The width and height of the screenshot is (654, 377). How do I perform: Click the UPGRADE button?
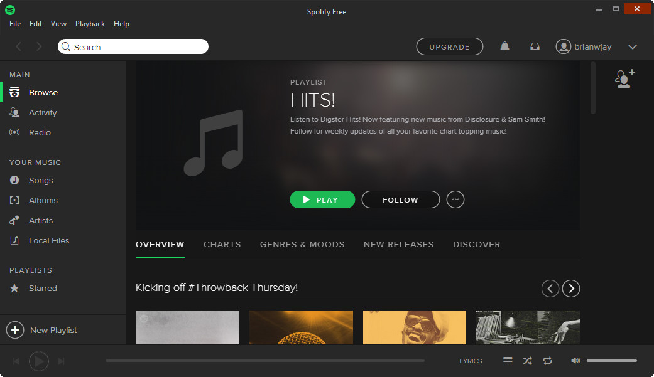coord(450,46)
